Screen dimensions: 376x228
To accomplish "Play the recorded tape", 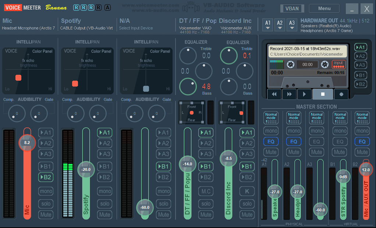I will [304, 94].
